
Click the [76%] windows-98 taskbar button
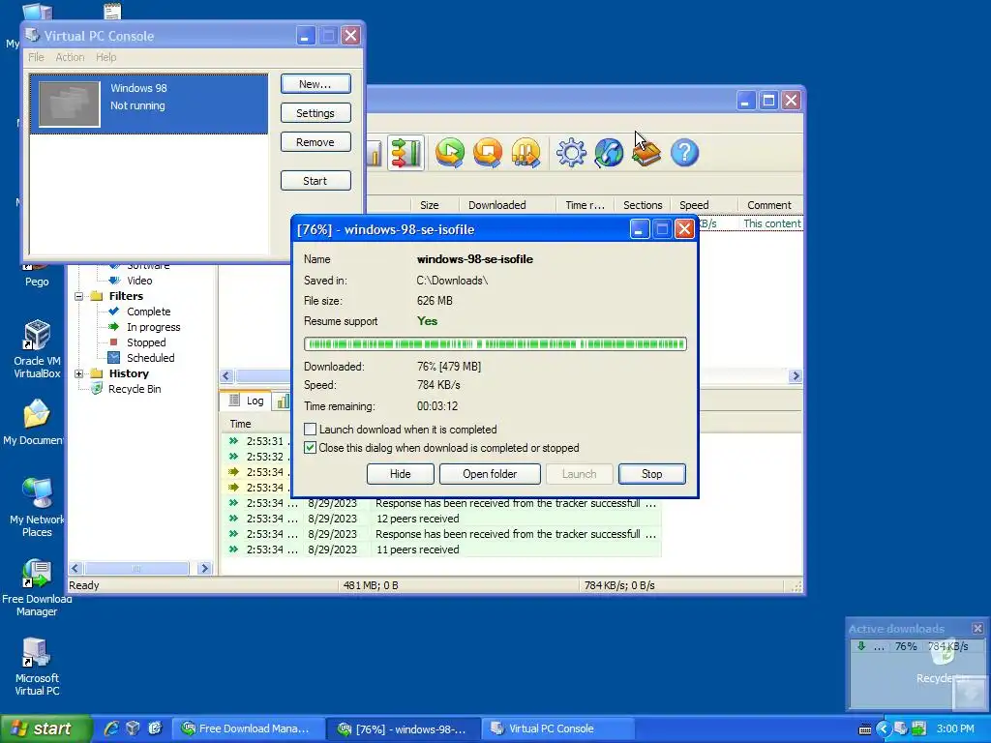pos(405,728)
